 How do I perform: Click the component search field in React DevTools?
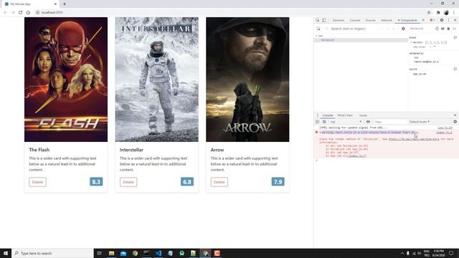[x=353, y=29]
